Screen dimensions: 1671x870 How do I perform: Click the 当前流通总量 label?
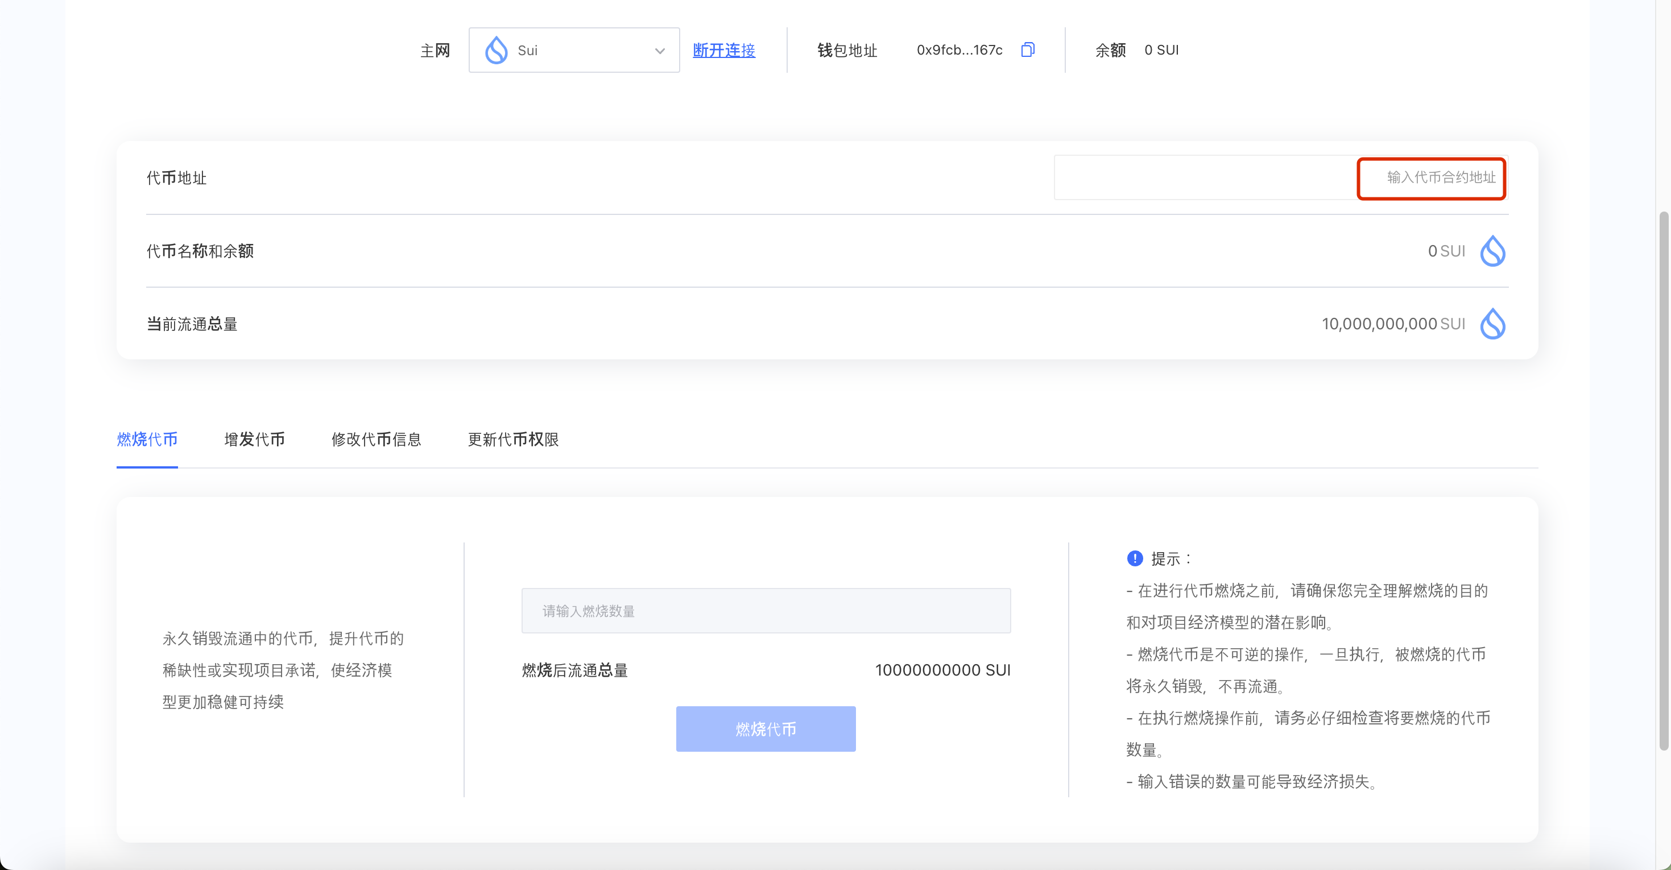click(x=192, y=324)
